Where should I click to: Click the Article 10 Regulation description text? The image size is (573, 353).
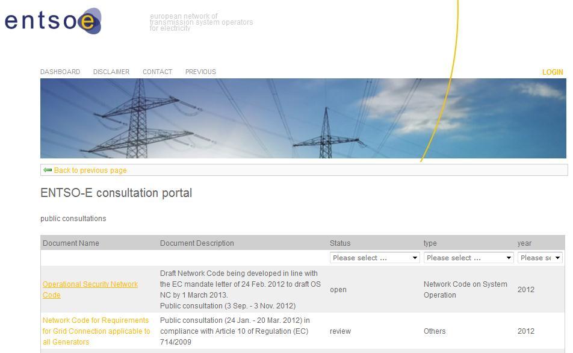(235, 331)
